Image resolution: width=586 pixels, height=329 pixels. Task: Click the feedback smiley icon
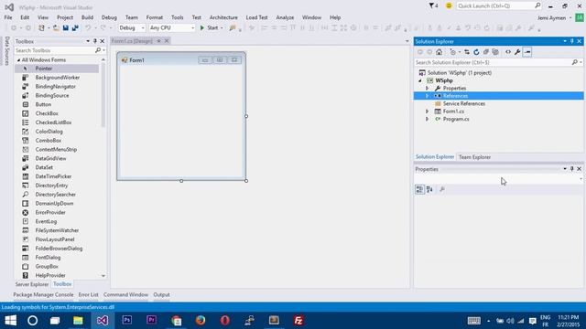click(x=449, y=6)
